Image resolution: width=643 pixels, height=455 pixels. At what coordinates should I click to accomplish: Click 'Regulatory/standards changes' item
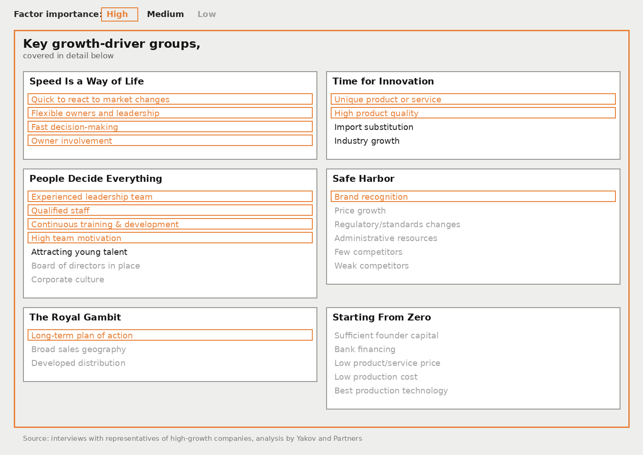(397, 225)
